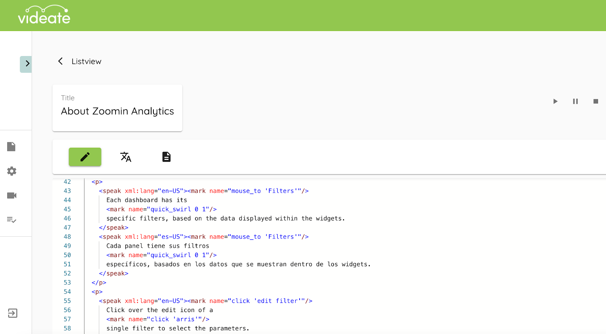Open the Listview link

(86, 61)
